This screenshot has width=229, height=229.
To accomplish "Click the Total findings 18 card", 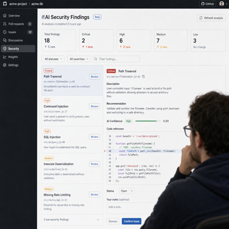I will click(x=59, y=40).
